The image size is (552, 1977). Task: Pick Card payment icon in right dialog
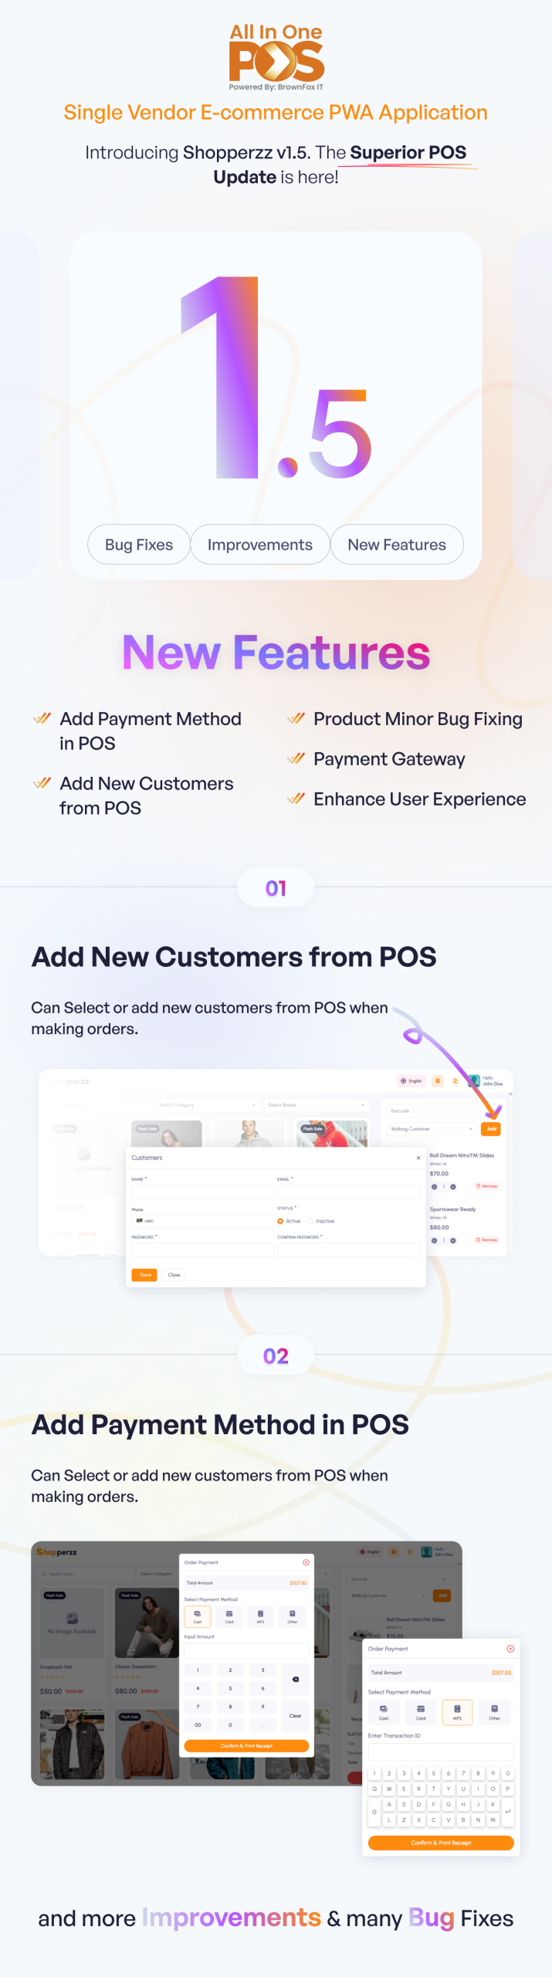tap(421, 1712)
